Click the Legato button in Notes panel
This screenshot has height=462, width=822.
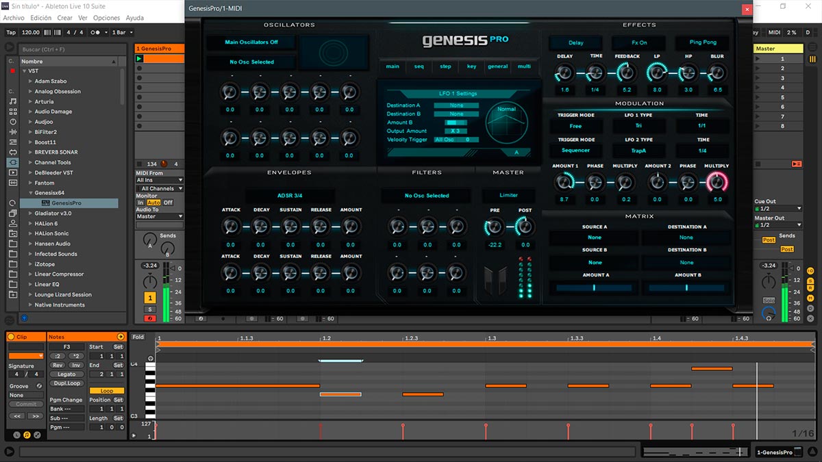tap(66, 374)
